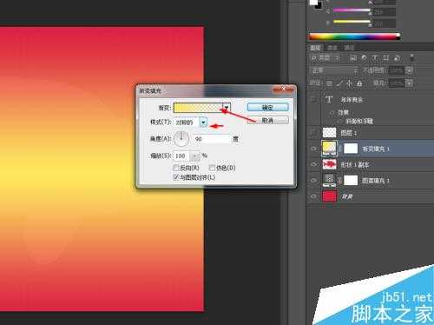The image size is (434, 325).
Task: Toggle visibility of 图层 1 layer
Action: point(313,133)
